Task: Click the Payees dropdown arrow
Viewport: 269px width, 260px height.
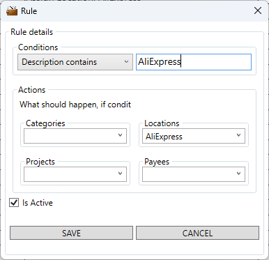Action: tap(238, 174)
